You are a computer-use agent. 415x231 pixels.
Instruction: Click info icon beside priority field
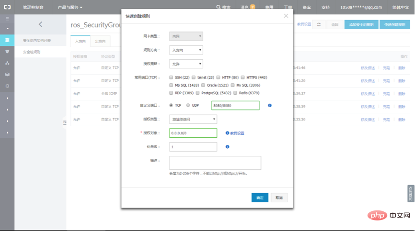(227, 147)
